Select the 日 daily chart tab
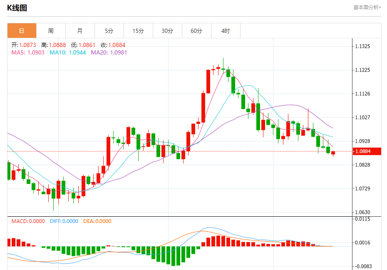 point(22,31)
